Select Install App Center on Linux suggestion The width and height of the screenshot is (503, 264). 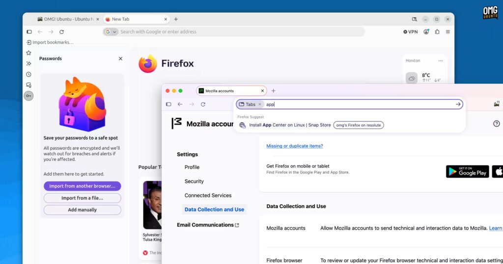pyautogui.click(x=290, y=125)
